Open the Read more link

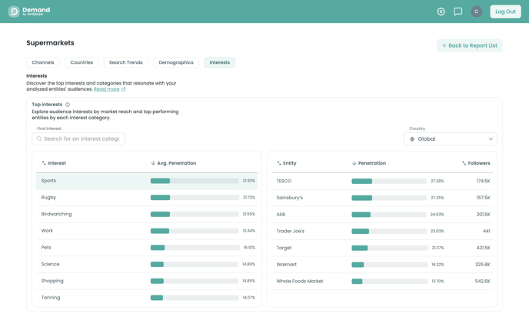107,89
